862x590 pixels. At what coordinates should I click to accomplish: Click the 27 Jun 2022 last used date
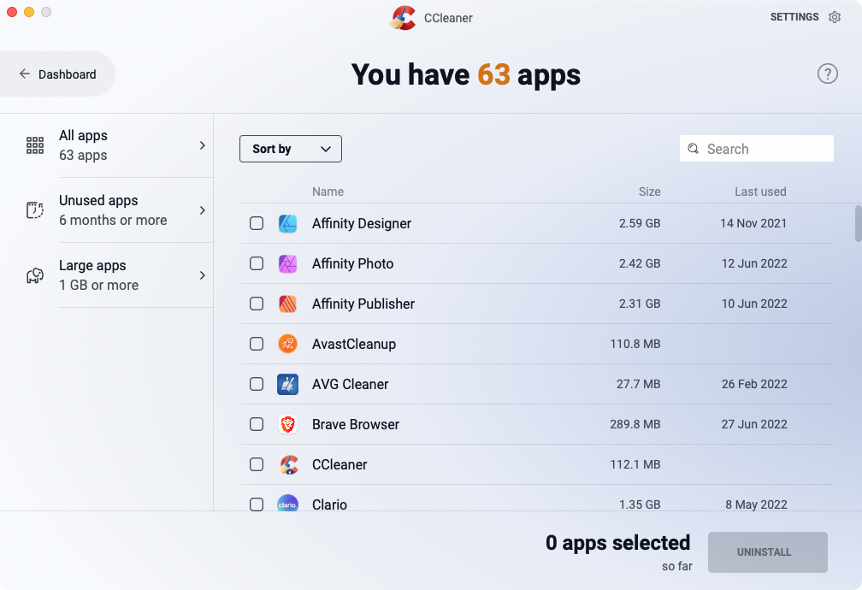[x=754, y=424]
